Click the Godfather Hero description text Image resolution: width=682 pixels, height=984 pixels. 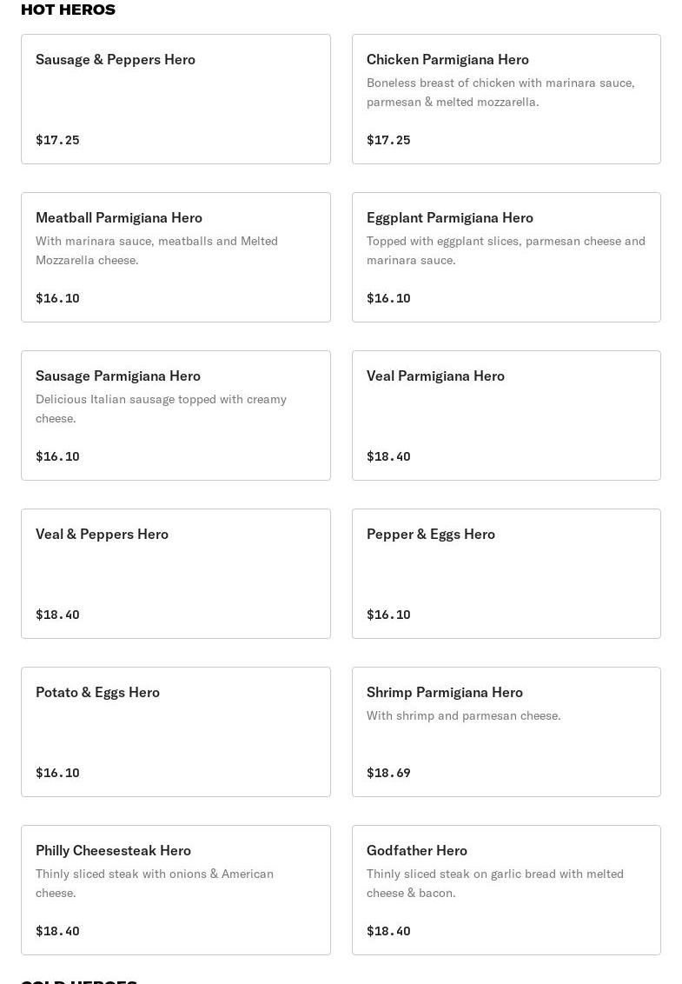tap(495, 883)
